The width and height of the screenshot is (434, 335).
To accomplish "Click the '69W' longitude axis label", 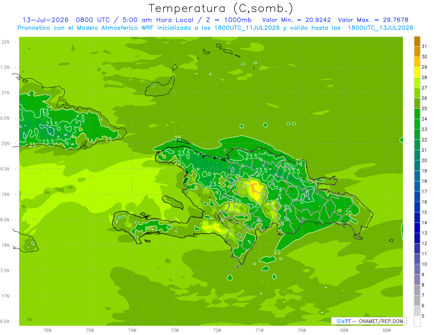I will point(344,330).
